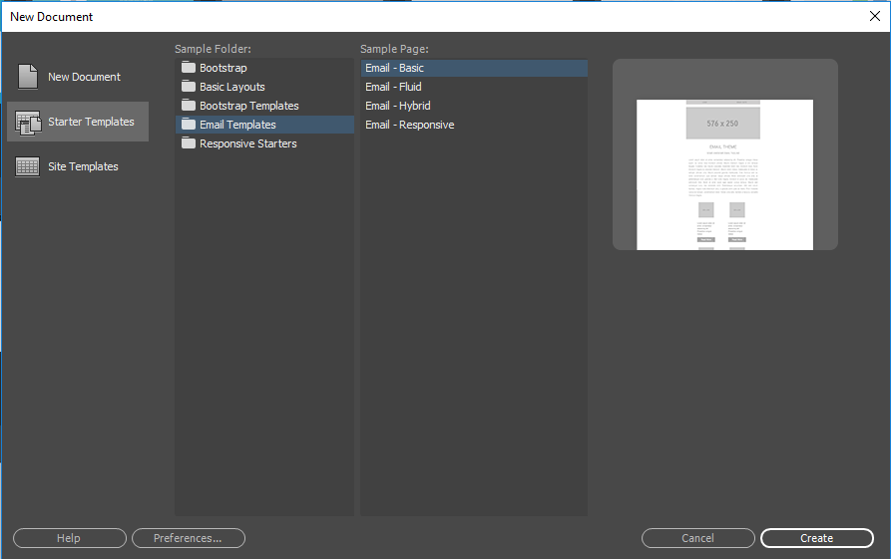Pick the Email - Hybrid sample page
The width and height of the screenshot is (891, 559).
(397, 106)
